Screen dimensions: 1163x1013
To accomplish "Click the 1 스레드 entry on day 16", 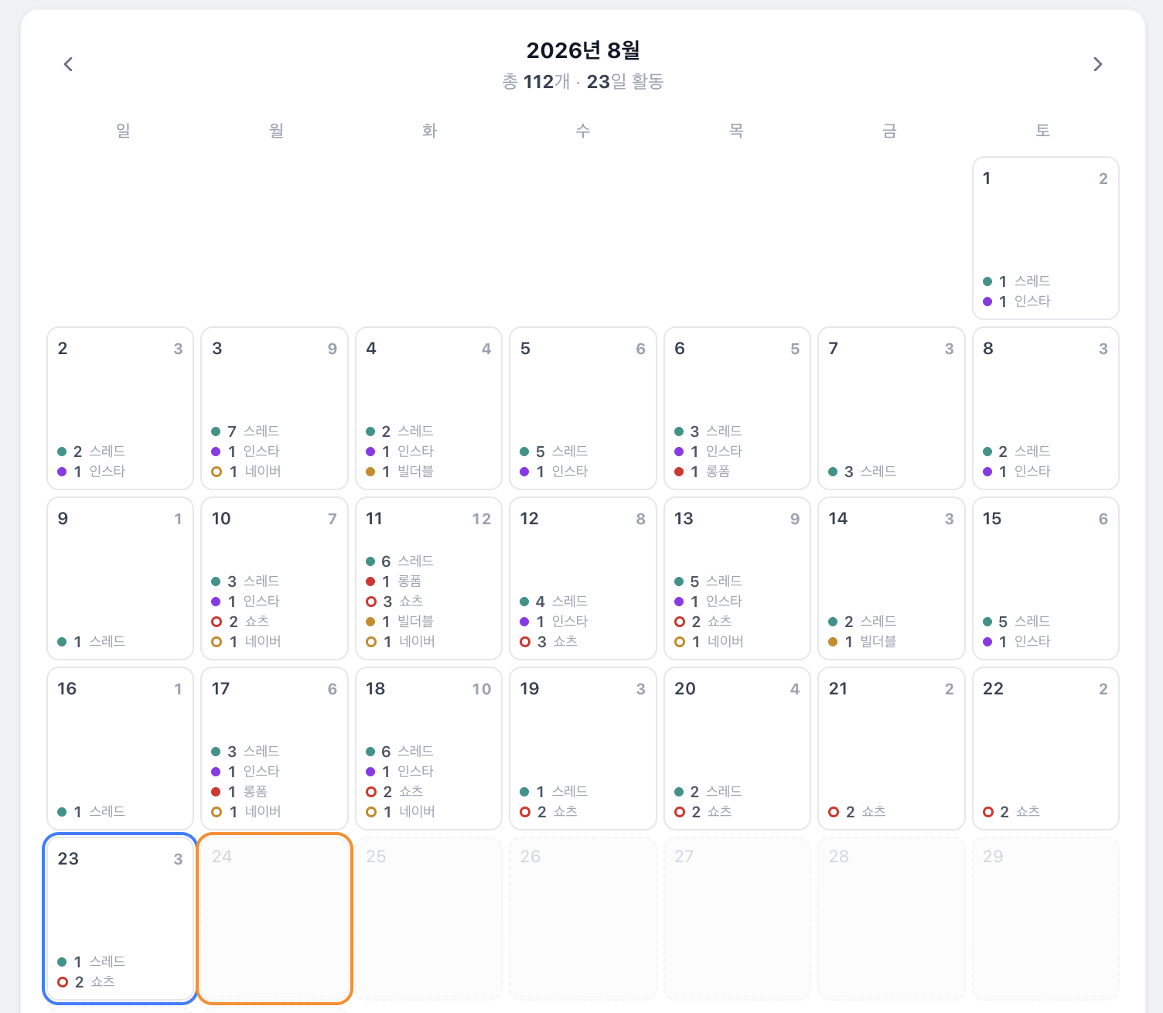I will click(91, 812).
